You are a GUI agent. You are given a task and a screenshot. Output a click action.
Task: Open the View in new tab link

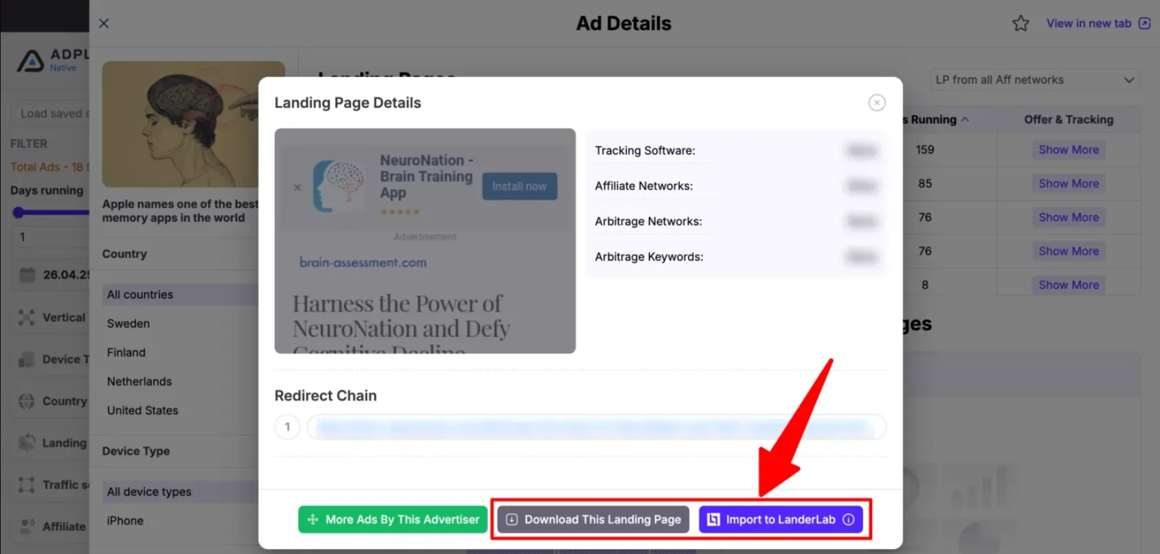tap(1098, 23)
